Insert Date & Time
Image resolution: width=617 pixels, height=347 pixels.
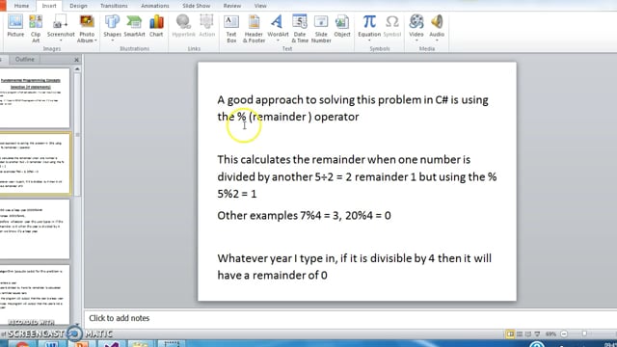click(x=300, y=28)
